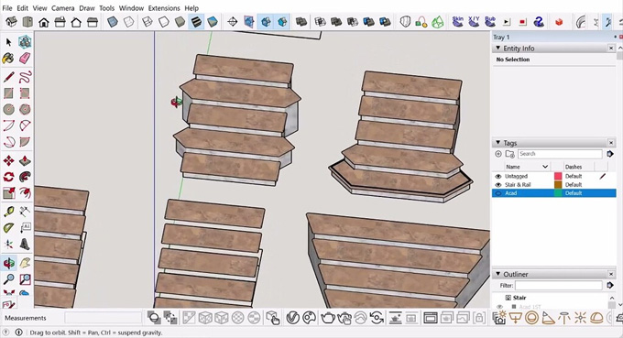Viewport: 623px width, 338px height.
Task: Start V-Ray render teapot icon
Action: tap(328, 318)
